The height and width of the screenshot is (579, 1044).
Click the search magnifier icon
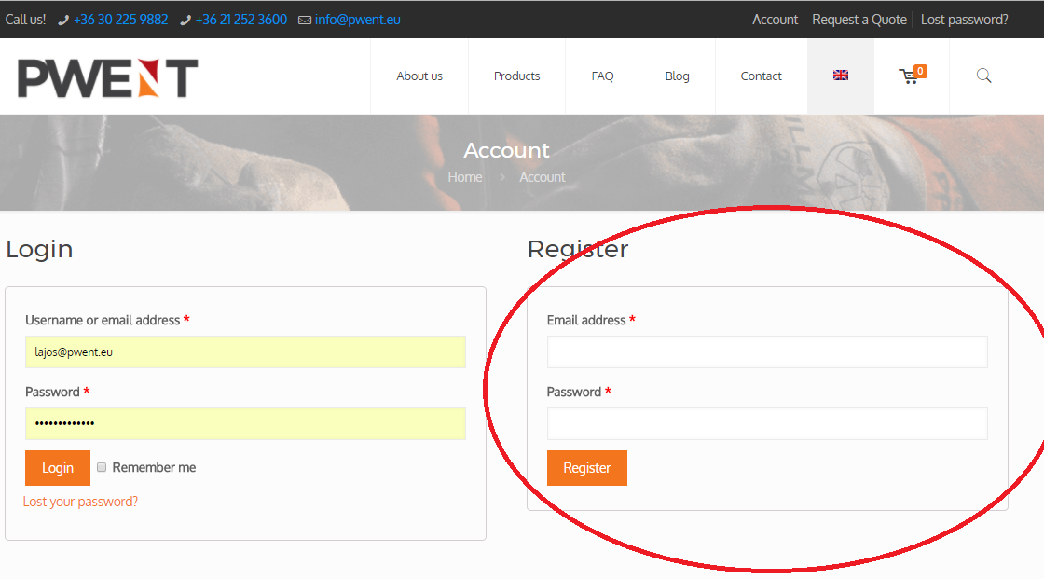point(983,76)
